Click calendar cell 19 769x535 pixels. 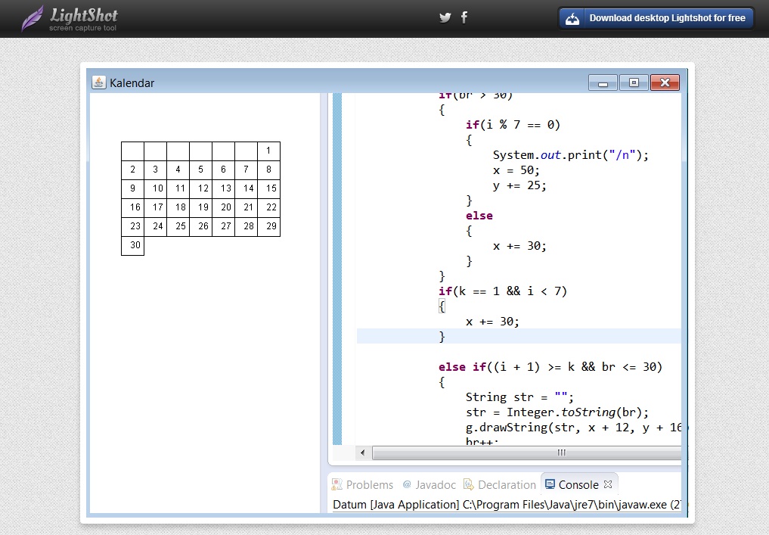click(200, 207)
